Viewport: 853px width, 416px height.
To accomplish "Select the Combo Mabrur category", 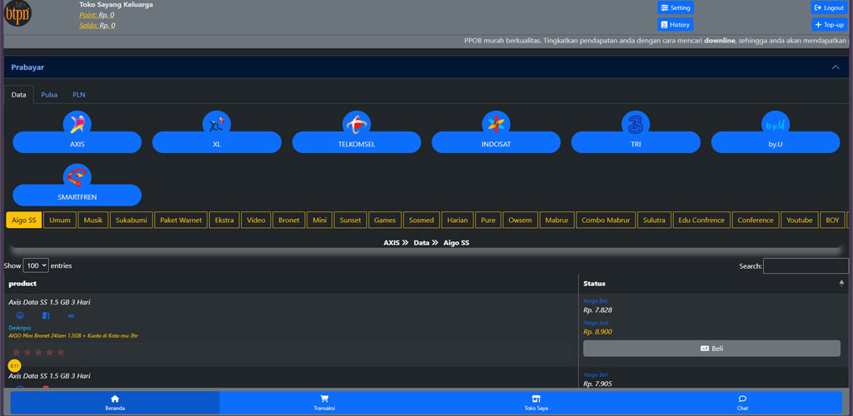I will (606, 220).
